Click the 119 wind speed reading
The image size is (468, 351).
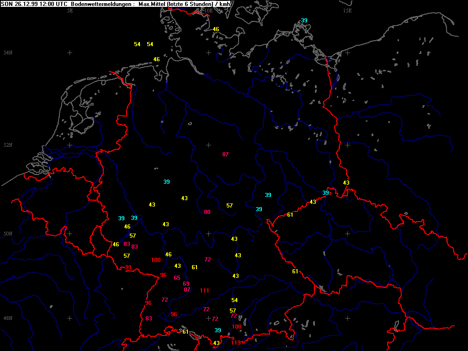tap(236, 343)
